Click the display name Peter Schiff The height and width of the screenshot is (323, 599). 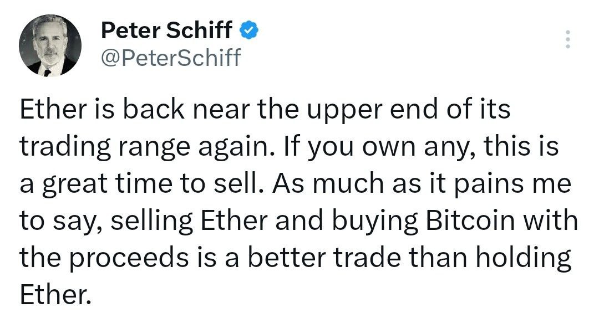pyautogui.click(x=166, y=30)
